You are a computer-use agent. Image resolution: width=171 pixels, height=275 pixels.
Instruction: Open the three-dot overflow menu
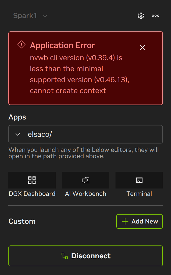point(155,16)
